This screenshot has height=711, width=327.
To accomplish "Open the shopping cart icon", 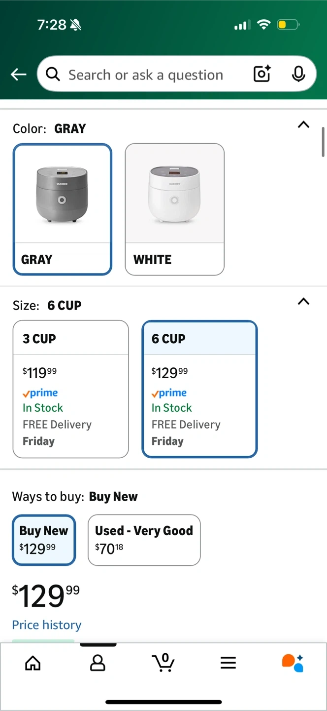I will 163,662.
